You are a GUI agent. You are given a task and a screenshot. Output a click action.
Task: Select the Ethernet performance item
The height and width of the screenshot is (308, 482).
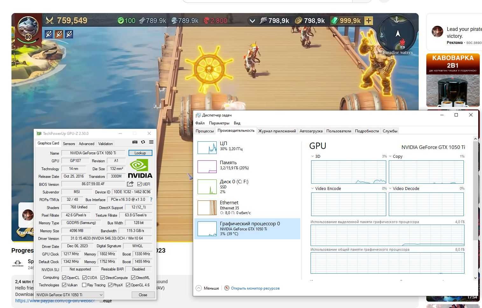pos(247,207)
